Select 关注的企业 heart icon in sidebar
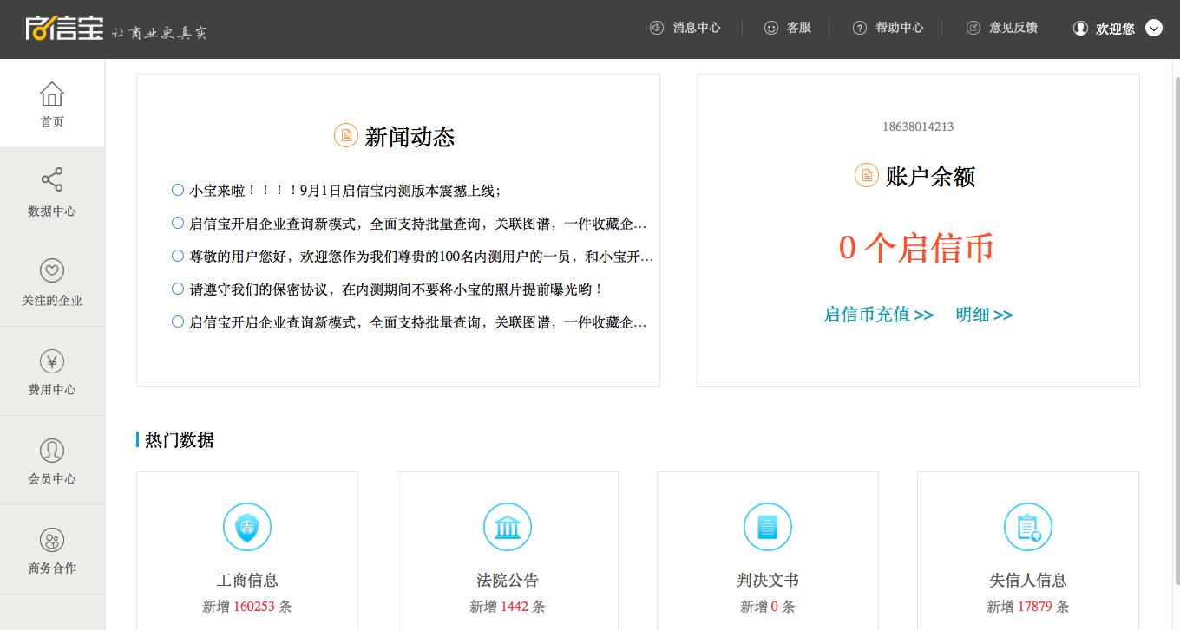The image size is (1180, 630). pyautogui.click(x=52, y=270)
